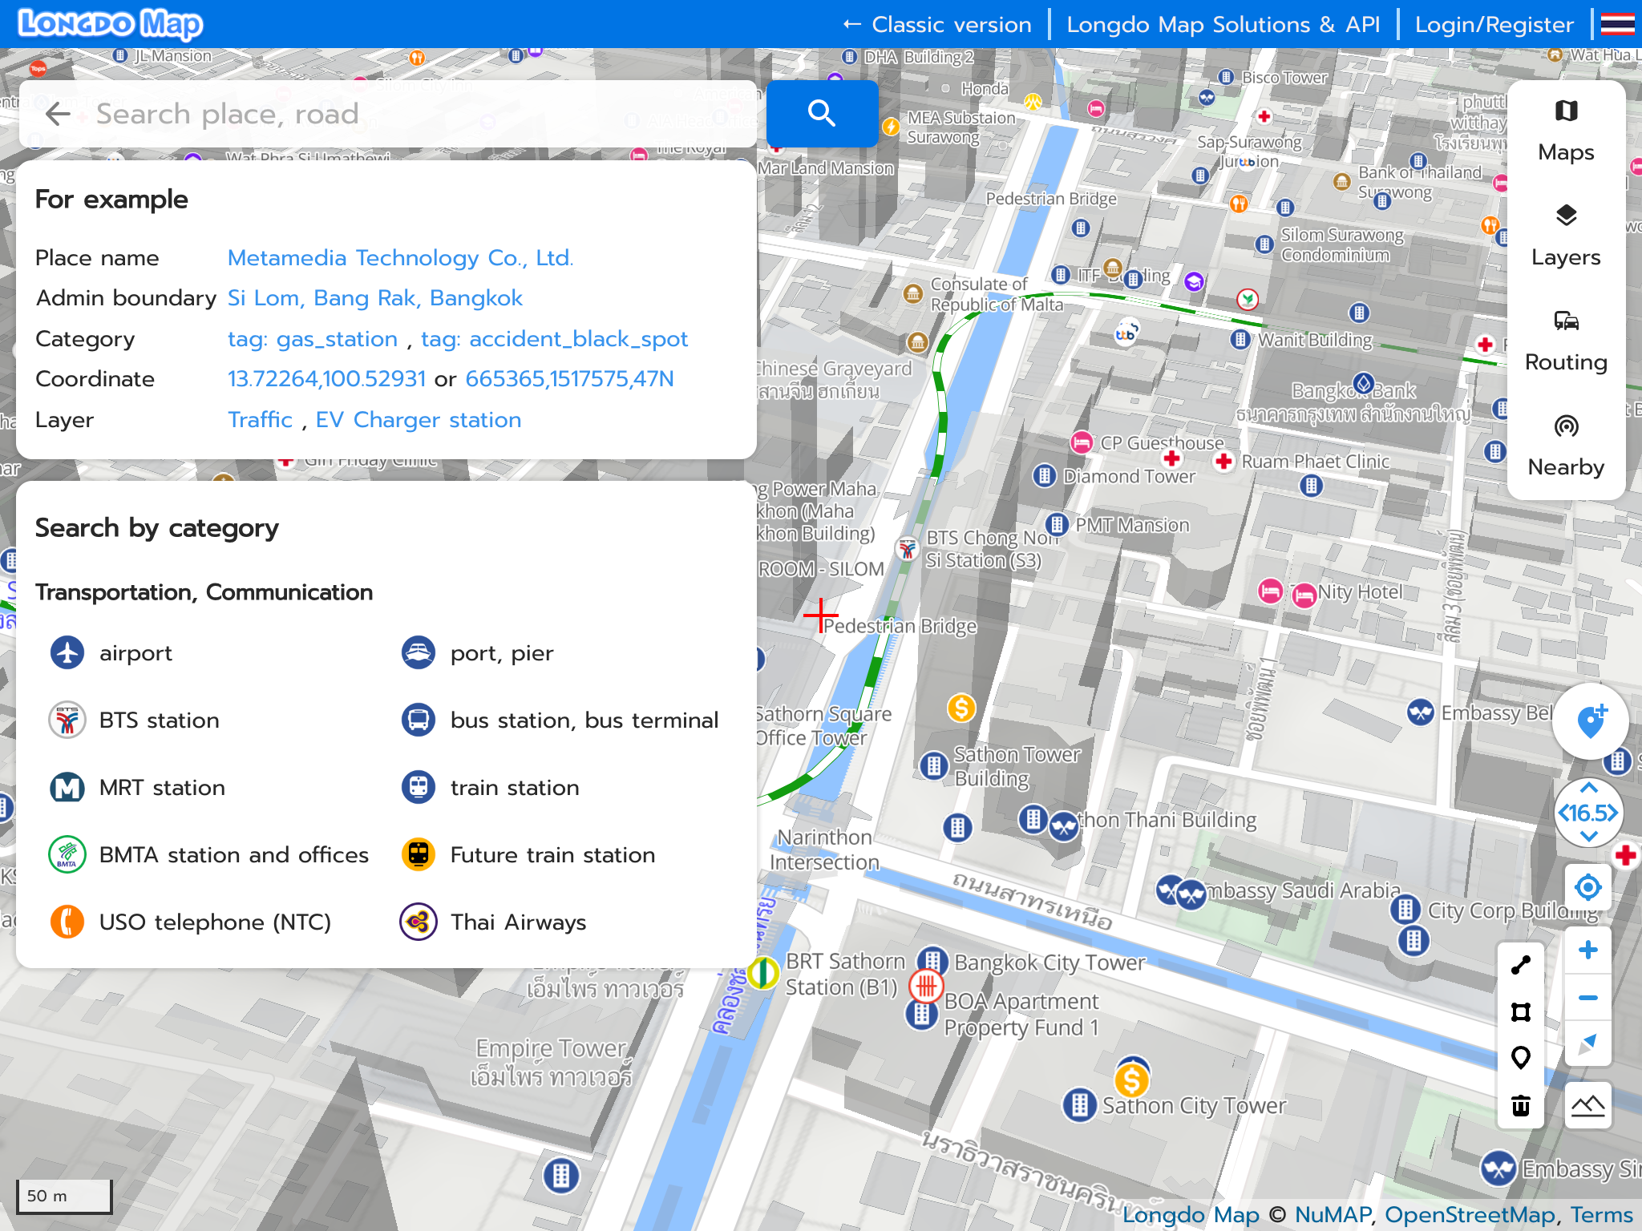Viewport: 1642px width, 1231px height.
Task: Increase zoom level stepper up arrow
Action: coord(1588,789)
